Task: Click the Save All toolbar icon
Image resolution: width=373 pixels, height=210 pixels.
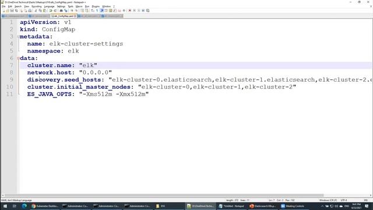Action: tap(16, 10)
